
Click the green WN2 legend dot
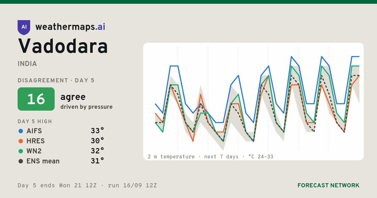click(x=21, y=151)
